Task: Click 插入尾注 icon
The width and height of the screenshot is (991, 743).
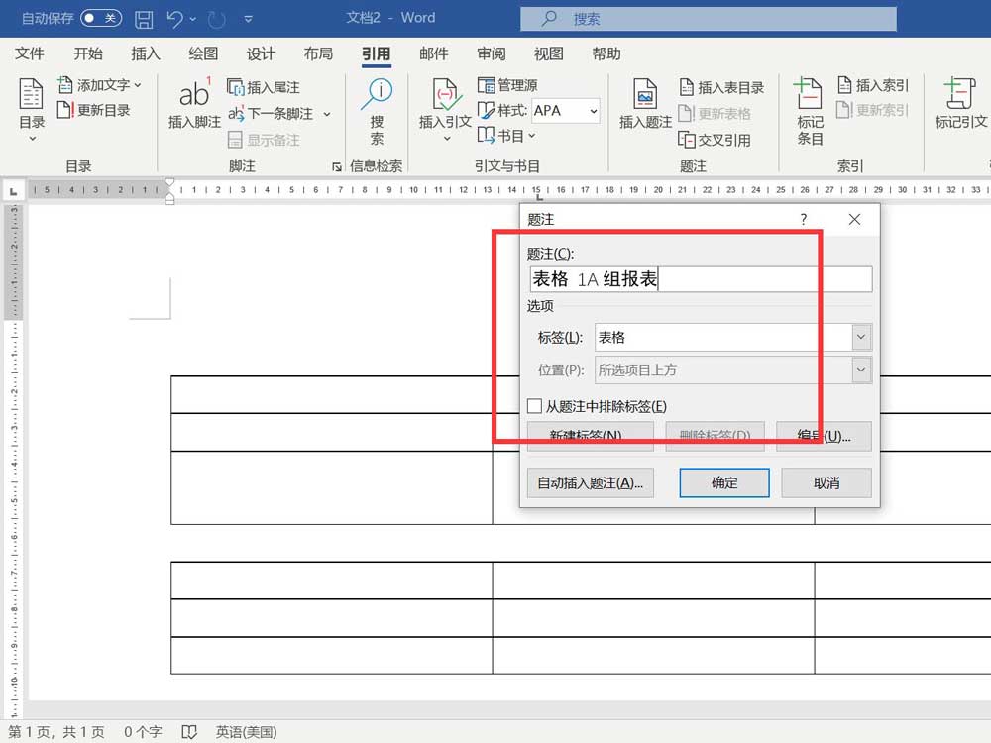Action: click(235, 87)
